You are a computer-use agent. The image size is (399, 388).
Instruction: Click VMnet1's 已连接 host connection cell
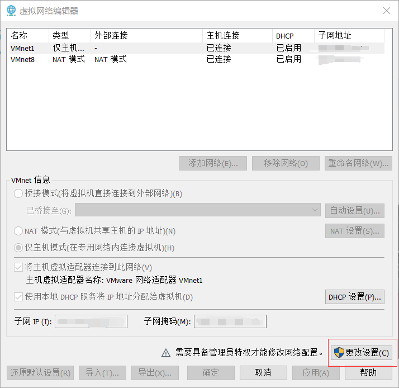click(218, 48)
